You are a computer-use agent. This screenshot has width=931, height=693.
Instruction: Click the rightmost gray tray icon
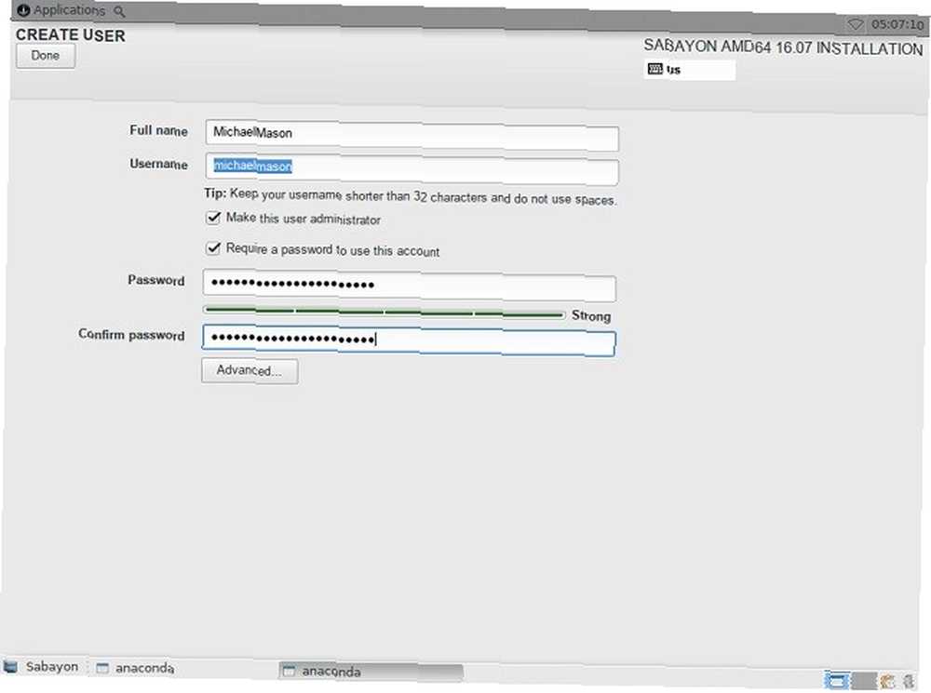click(x=909, y=681)
